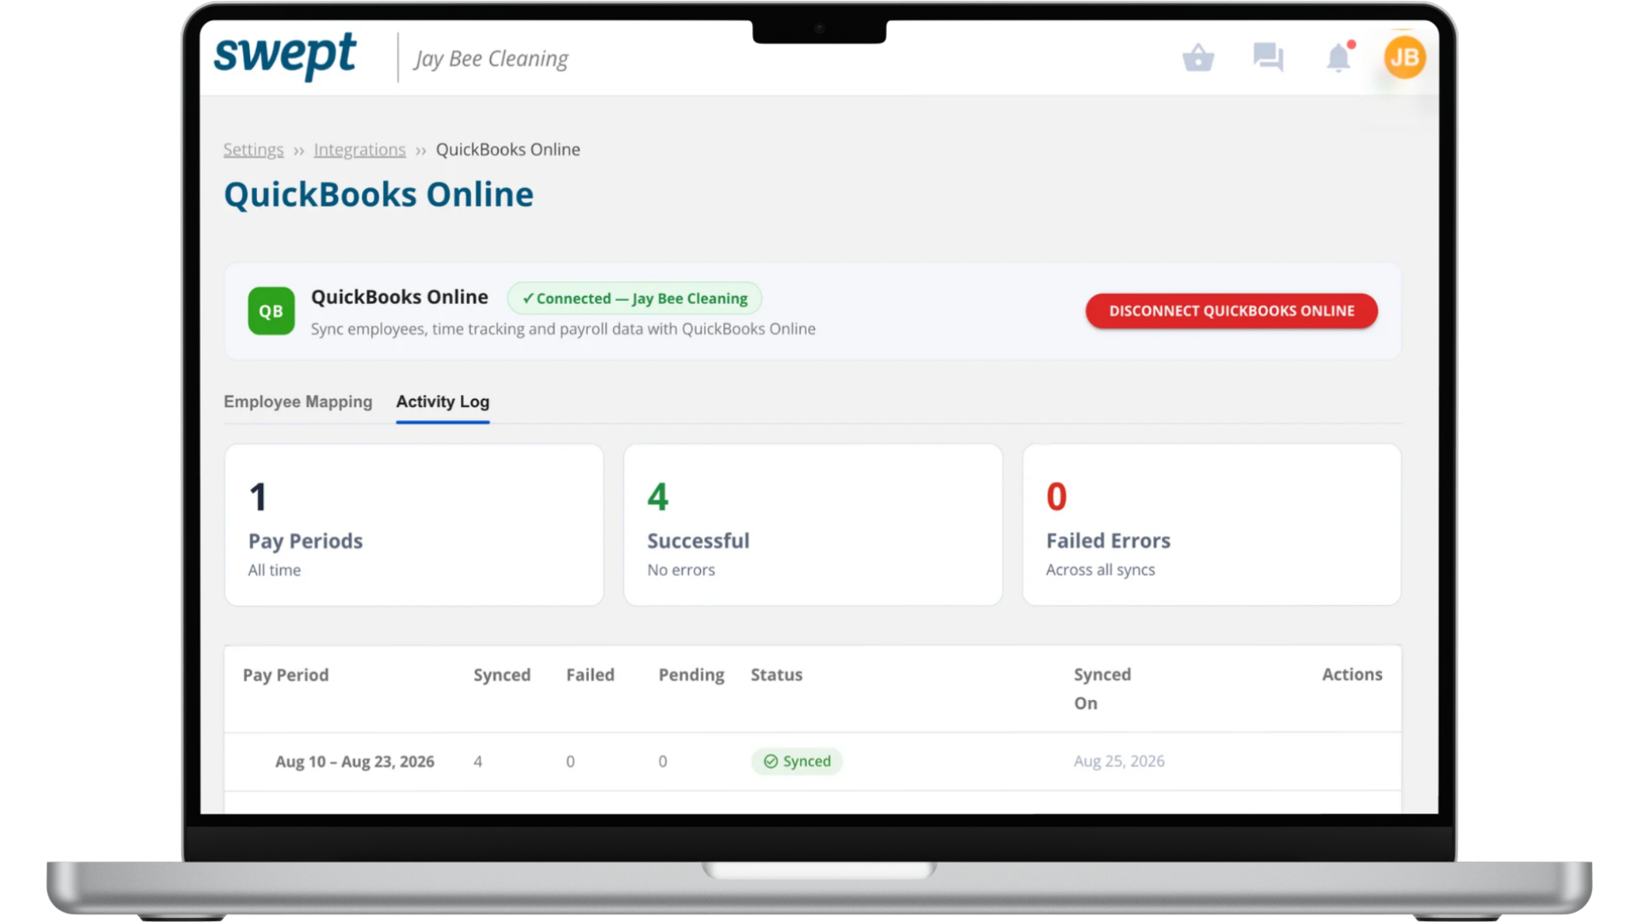The image size is (1639, 922).
Task: Select the Activity Log tab
Action: click(442, 401)
